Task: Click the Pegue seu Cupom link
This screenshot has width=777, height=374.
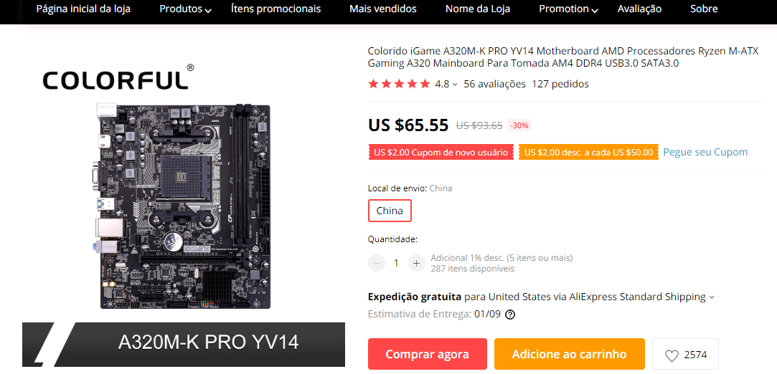Action: tap(706, 152)
